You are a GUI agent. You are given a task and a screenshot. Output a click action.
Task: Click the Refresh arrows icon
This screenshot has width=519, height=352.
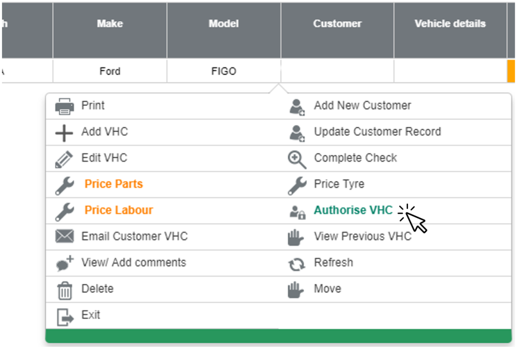297,264
